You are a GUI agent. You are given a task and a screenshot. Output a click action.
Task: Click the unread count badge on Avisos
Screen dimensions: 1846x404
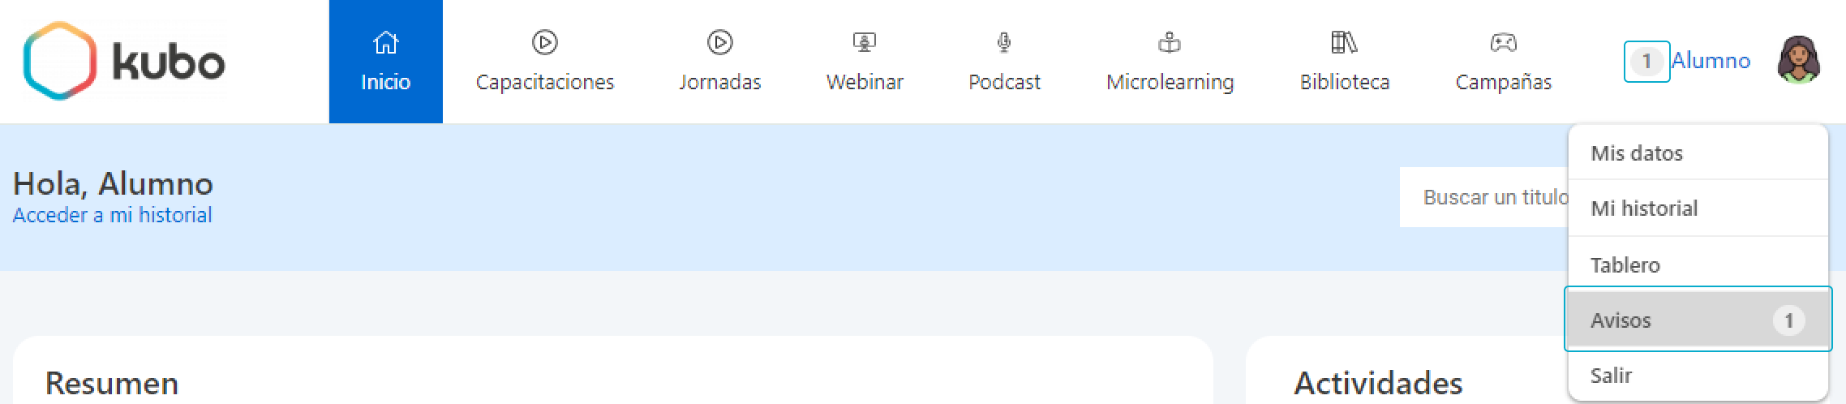pyautogui.click(x=1788, y=320)
